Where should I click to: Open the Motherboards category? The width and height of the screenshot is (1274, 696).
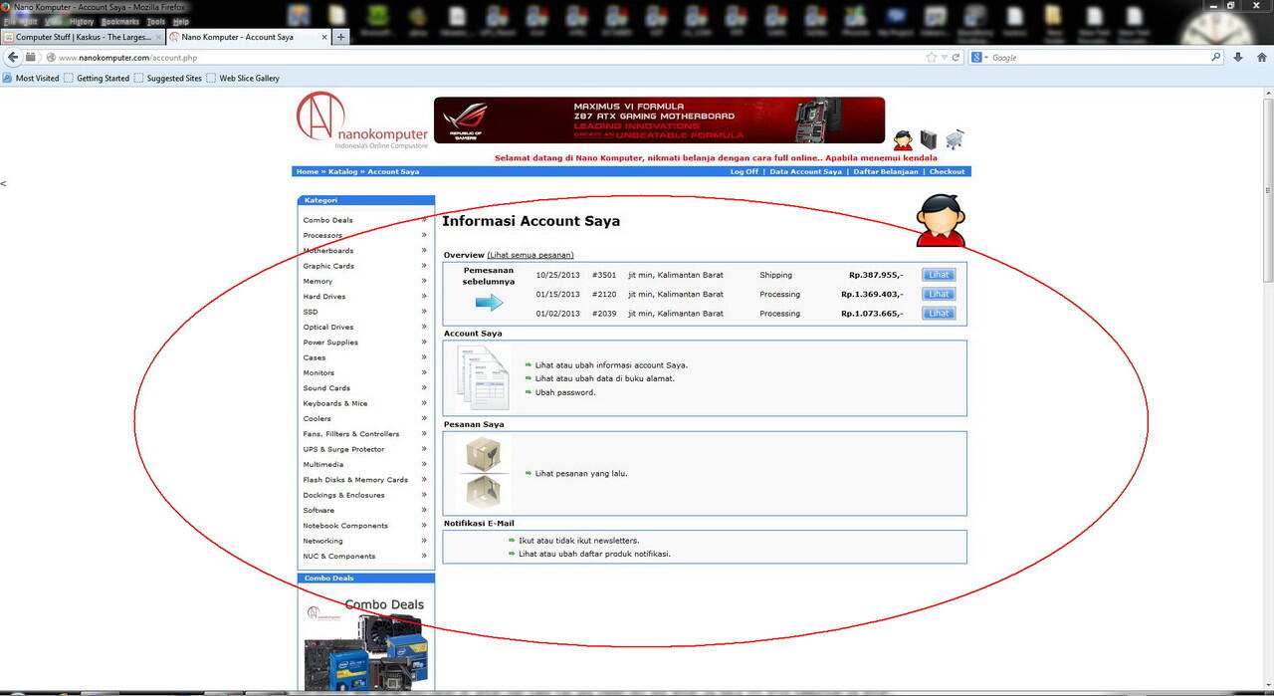coord(328,251)
